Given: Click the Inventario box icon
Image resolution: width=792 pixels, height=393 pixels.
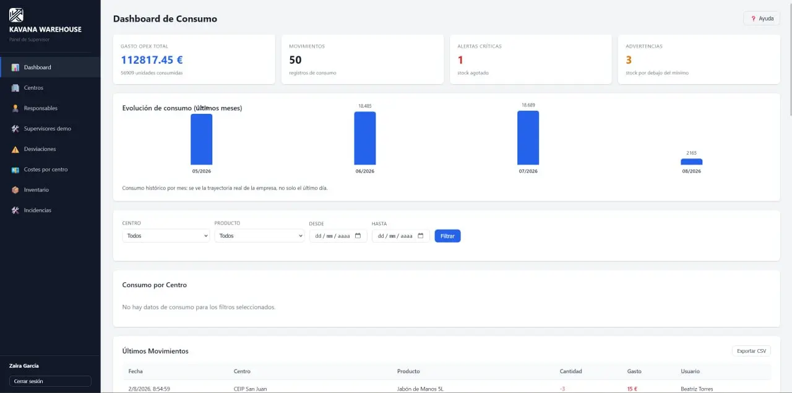Looking at the screenshot, I should (x=15, y=190).
